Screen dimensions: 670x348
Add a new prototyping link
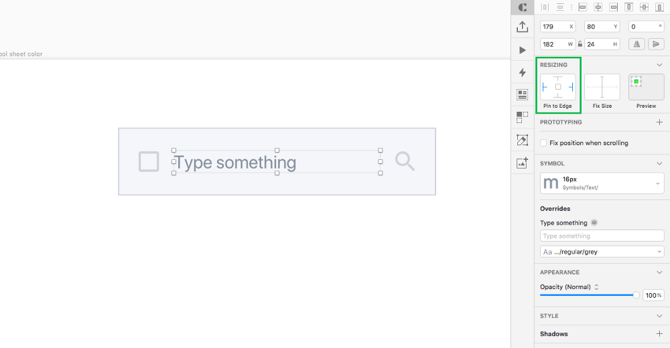(659, 122)
